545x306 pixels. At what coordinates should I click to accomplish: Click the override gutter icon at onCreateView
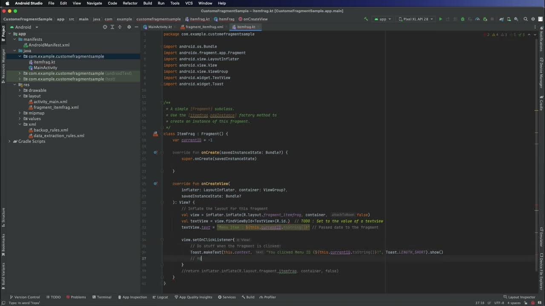point(155,184)
